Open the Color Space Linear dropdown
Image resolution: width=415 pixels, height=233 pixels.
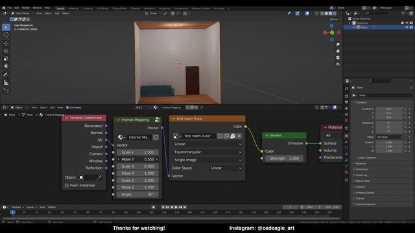click(x=226, y=168)
